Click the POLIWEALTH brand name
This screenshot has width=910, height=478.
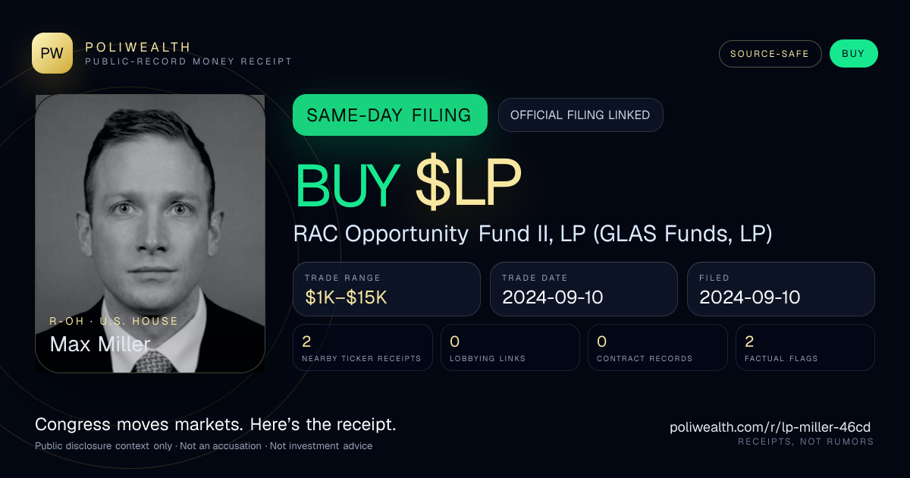point(139,47)
